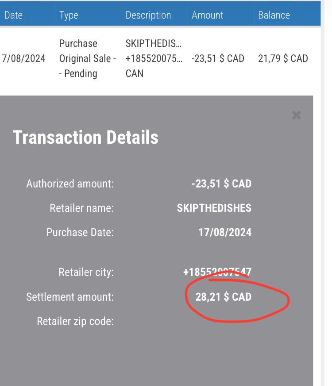Image resolution: width=332 pixels, height=386 pixels.
Task: Close the Transaction Details panel
Action: click(x=296, y=115)
